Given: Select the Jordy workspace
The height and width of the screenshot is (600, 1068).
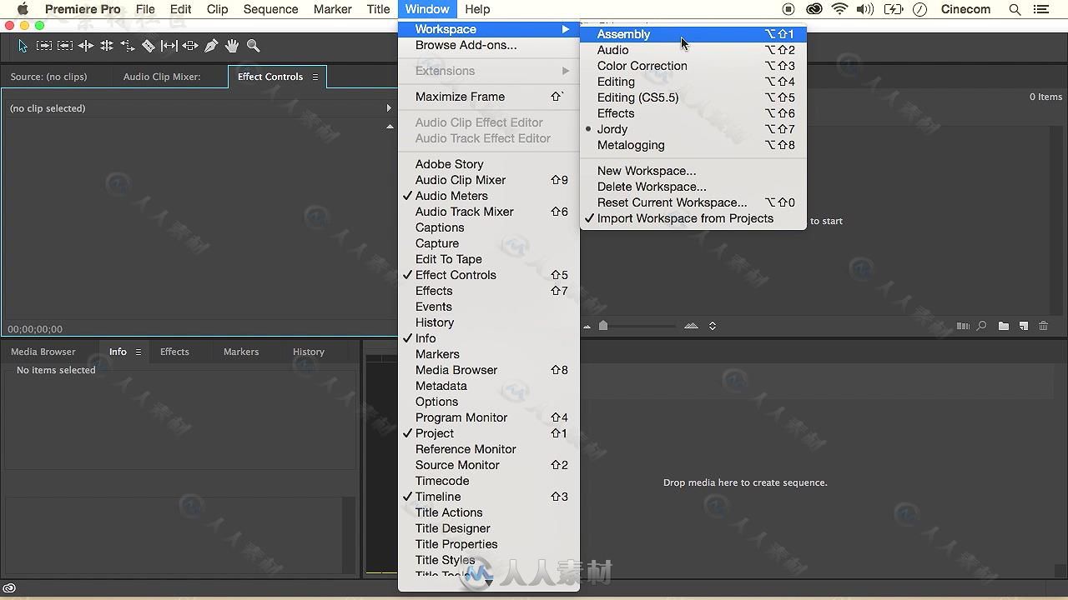Looking at the screenshot, I should [x=693, y=129].
